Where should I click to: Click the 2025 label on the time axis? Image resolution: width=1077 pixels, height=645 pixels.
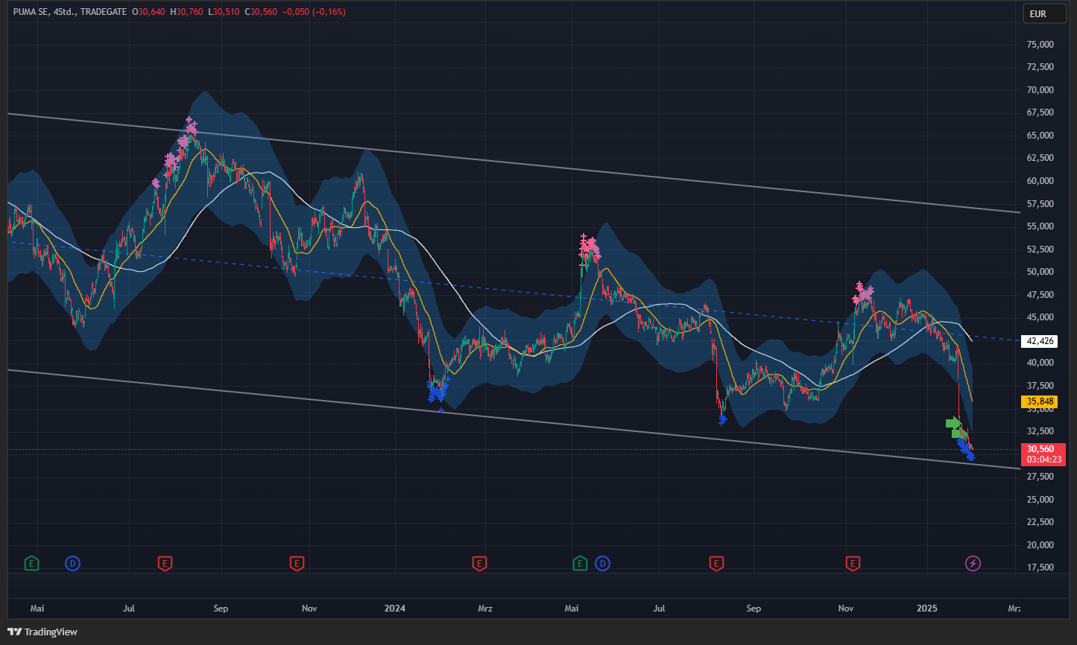click(x=929, y=609)
